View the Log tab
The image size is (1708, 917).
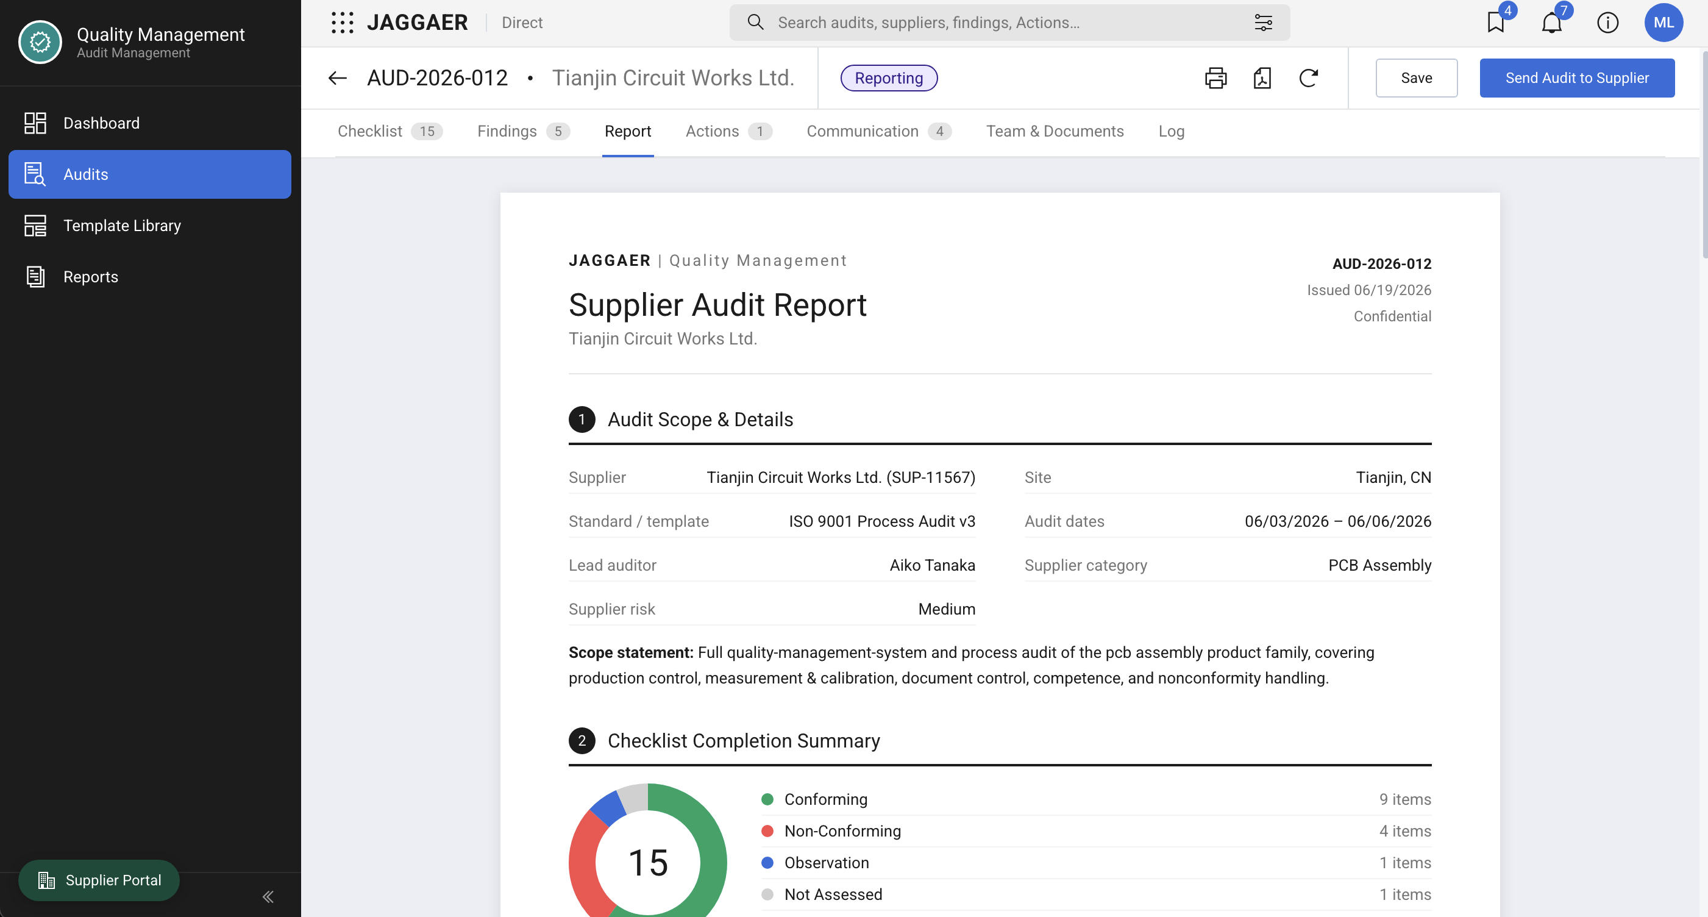pos(1171,131)
